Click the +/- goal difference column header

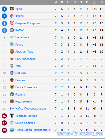94,2
